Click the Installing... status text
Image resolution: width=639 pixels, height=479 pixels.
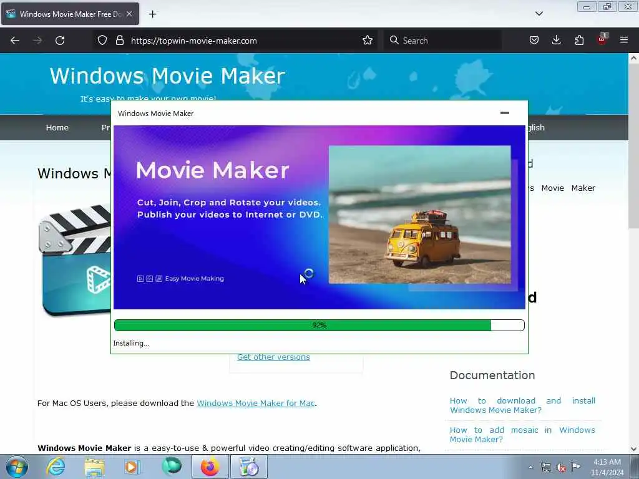[131, 344]
